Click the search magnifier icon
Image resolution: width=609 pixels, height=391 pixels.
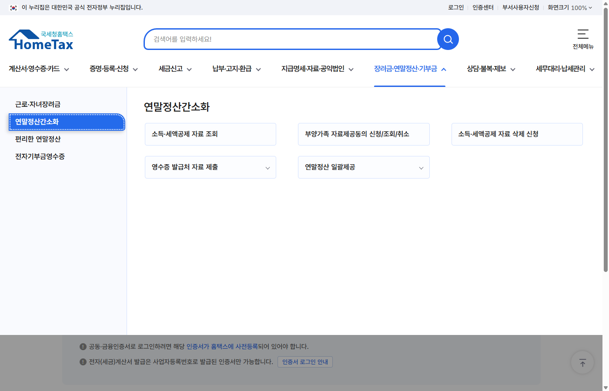tap(448, 39)
